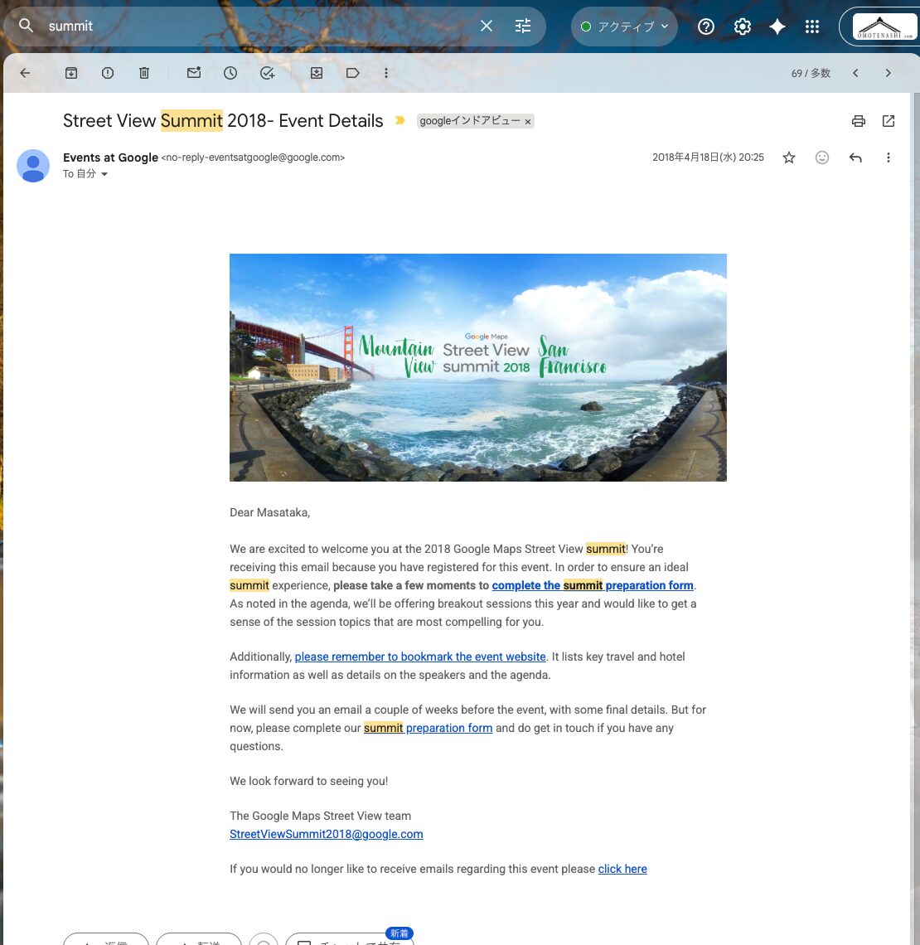Star the Street View Summit email
The width and height of the screenshot is (920, 945).
coord(789,157)
